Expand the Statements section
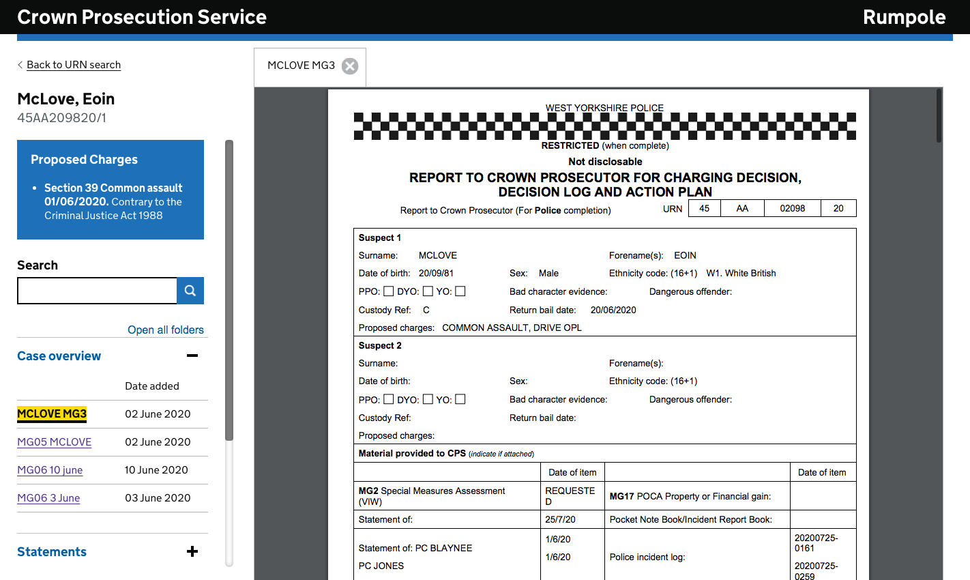This screenshot has width=970, height=580. [x=192, y=551]
